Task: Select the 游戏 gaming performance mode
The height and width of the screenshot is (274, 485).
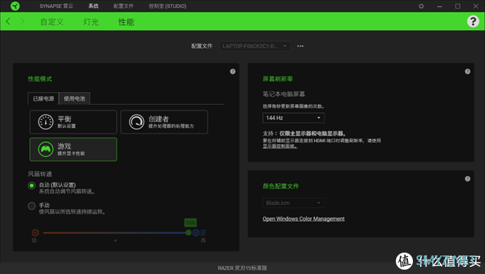Action: click(x=73, y=150)
